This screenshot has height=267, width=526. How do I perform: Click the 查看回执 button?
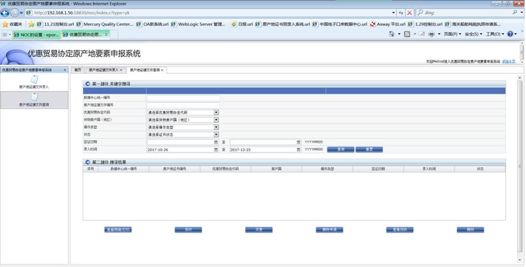[400, 230]
